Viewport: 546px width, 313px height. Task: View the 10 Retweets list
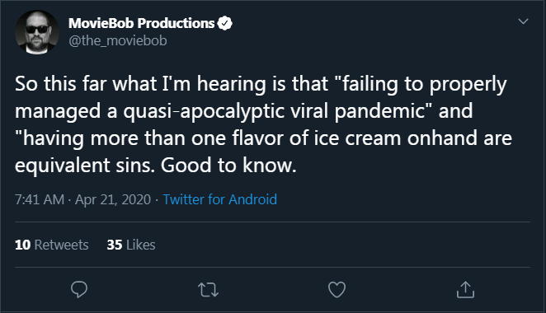[51, 245]
